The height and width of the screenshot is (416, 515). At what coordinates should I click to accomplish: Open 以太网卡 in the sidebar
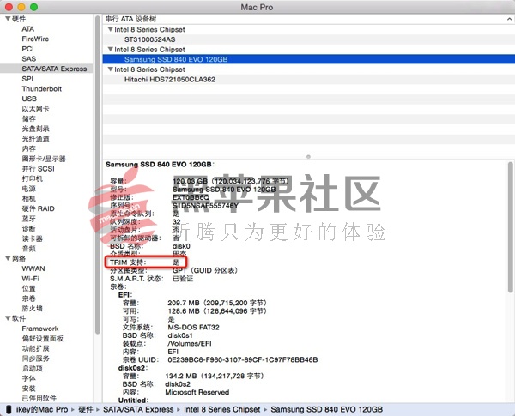coord(35,109)
